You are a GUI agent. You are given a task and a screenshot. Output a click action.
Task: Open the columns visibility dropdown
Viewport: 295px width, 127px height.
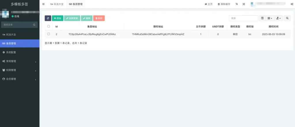coord(270,18)
